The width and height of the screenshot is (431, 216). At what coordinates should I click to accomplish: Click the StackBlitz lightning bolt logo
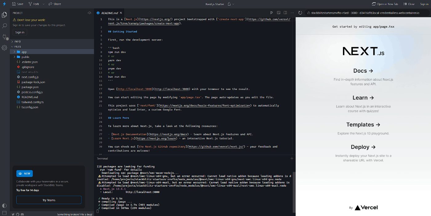[4, 4]
